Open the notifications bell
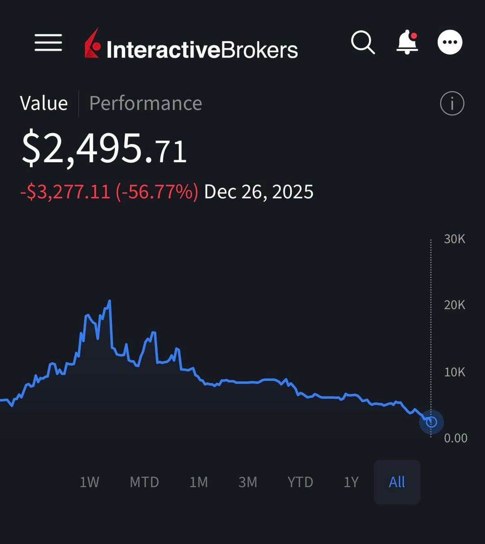Image resolution: width=485 pixels, height=544 pixels. click(x=407, y=43)
